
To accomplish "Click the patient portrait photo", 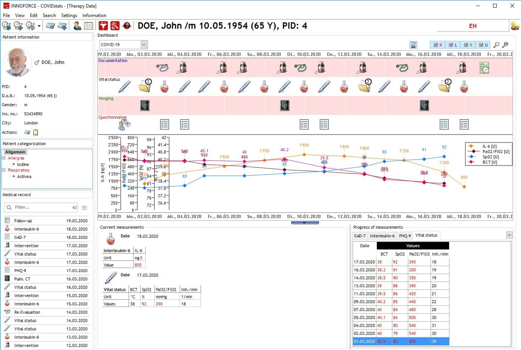I will [x=17, y=62].
